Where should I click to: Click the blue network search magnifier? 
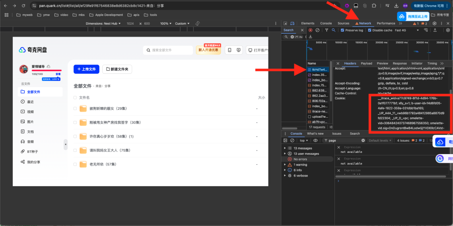(x=334, y=30)
